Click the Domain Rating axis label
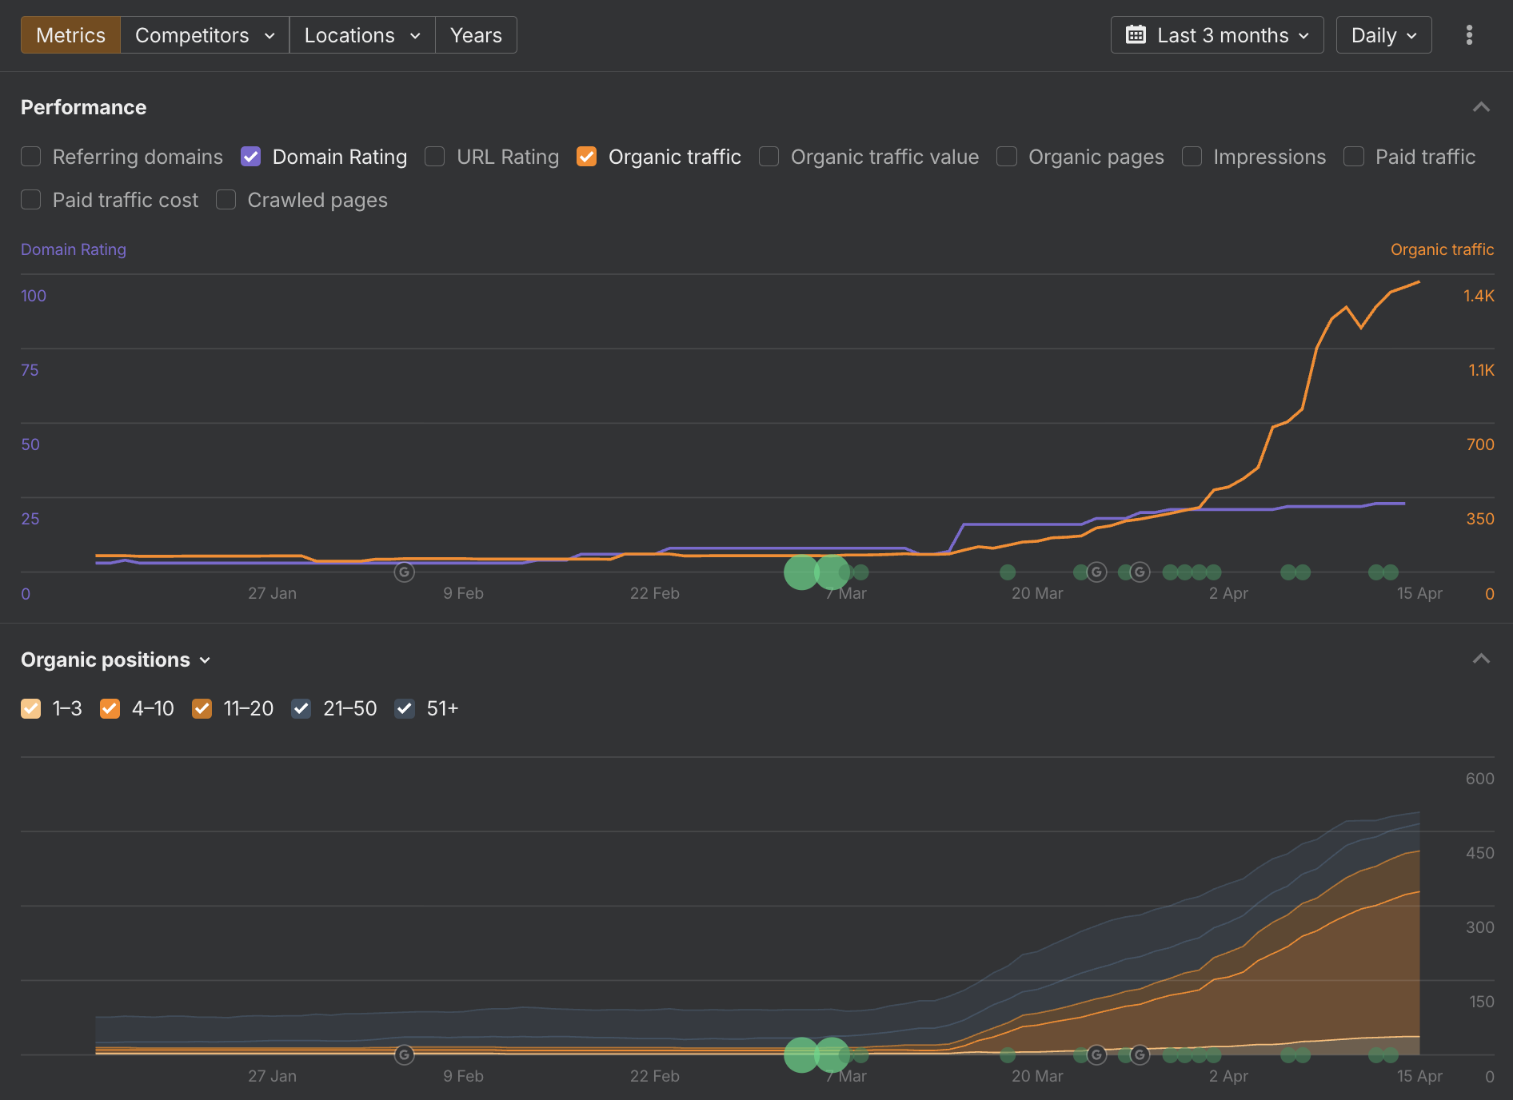This screenshot has width=1513, height=1100. click(x=74, y=249)
